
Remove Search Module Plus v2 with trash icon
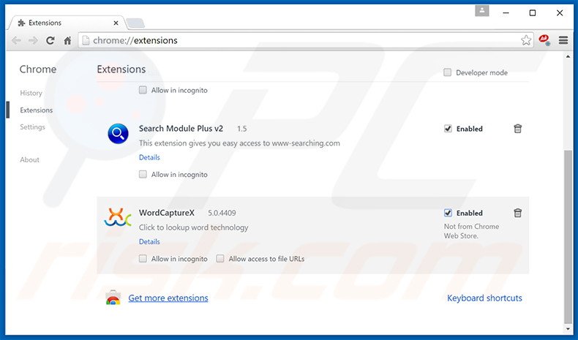517,129
